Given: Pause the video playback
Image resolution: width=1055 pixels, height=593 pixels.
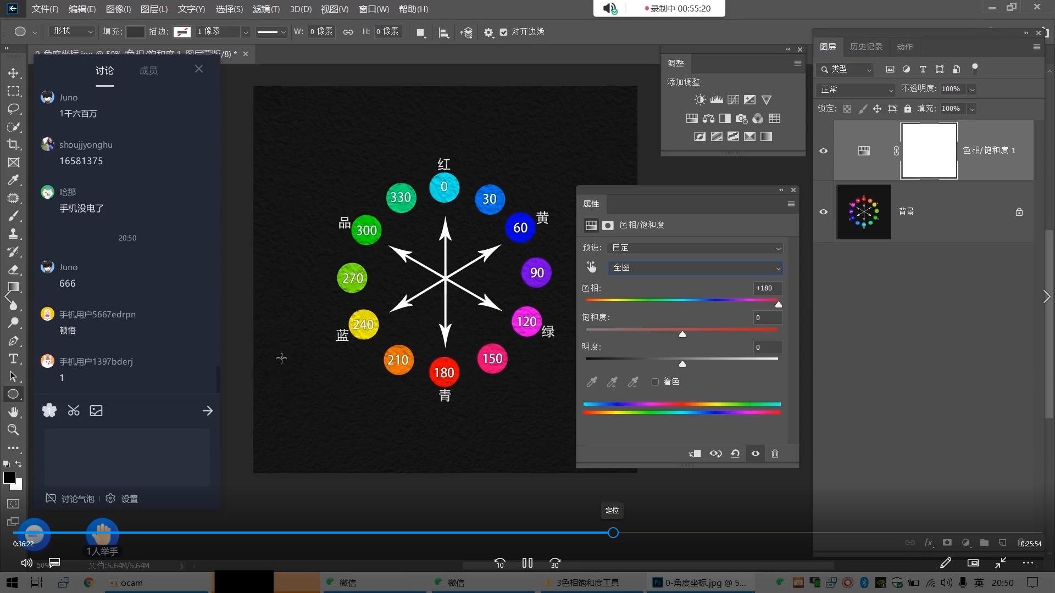Looking at the screenshot, I should point(527,563).
